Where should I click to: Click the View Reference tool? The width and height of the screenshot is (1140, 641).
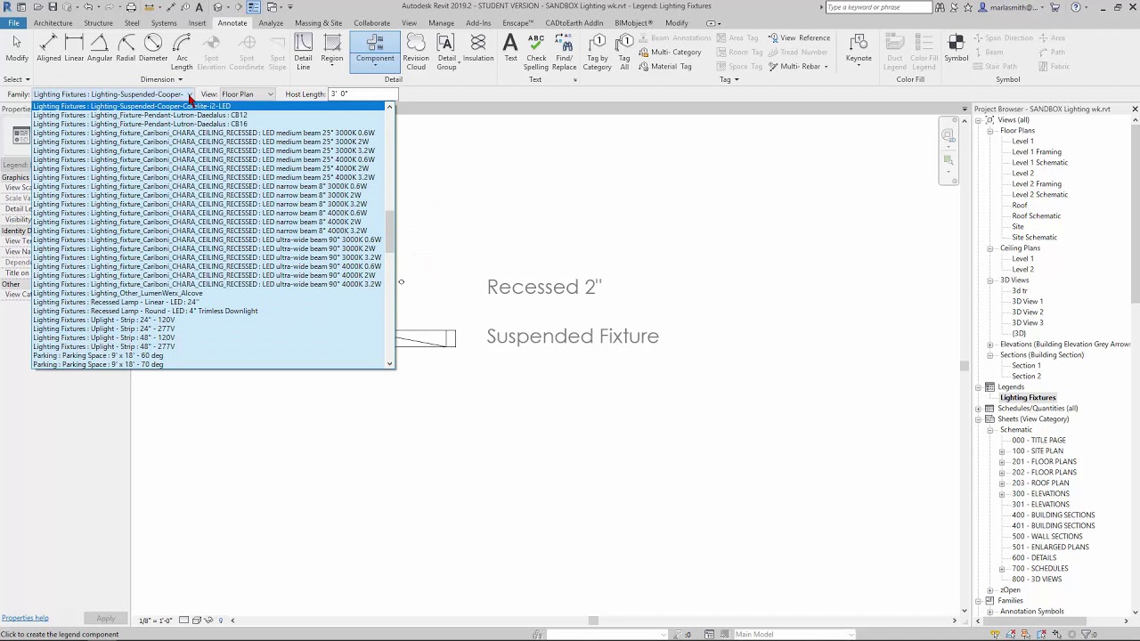[799, 38]
